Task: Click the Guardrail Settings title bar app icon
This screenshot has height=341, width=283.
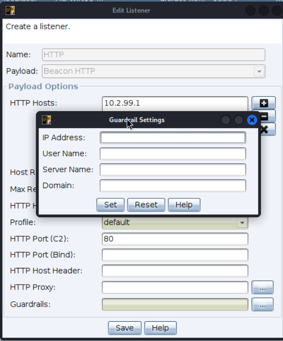Action: (x=46, y=120)
